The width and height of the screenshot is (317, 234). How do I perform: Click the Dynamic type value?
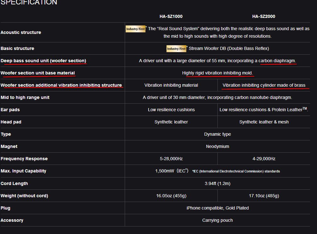click(217, 134)
